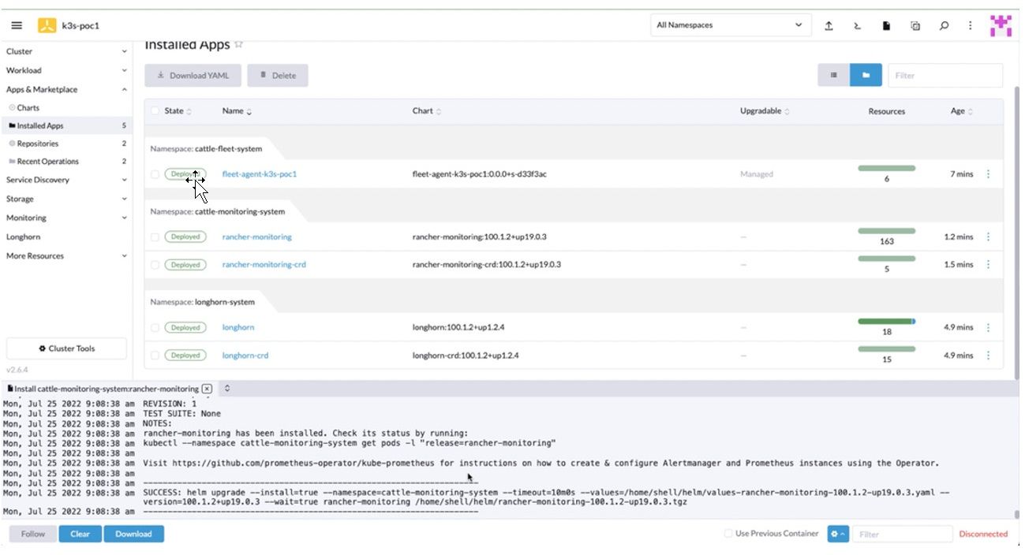Toggle the select-all checkbox in table header
Viewport: 1025px width, 555px height.
pyautogui.click(x=155, y=111)
